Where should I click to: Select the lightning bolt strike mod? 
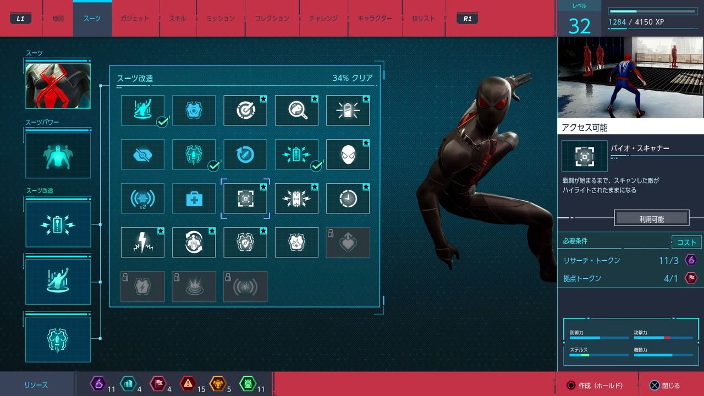(x=142, y=243)
